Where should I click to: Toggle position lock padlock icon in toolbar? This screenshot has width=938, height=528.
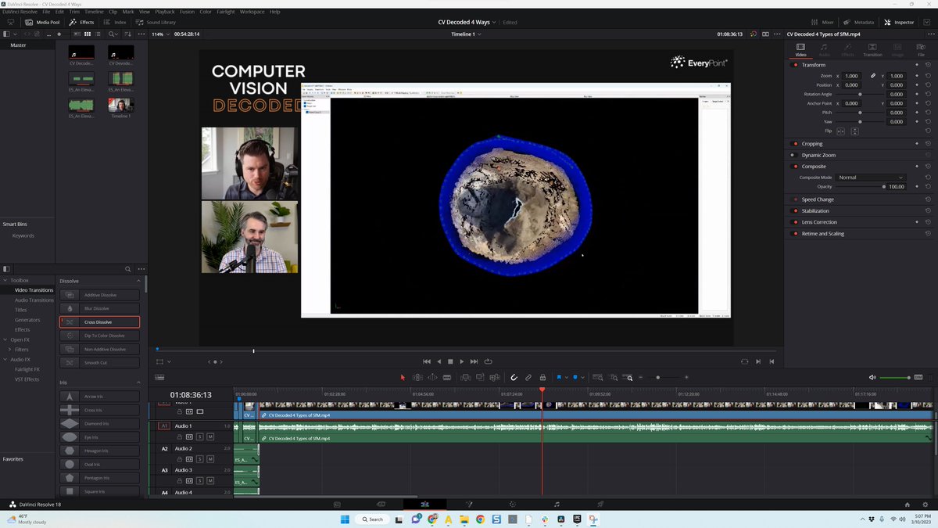click(542, 377)
